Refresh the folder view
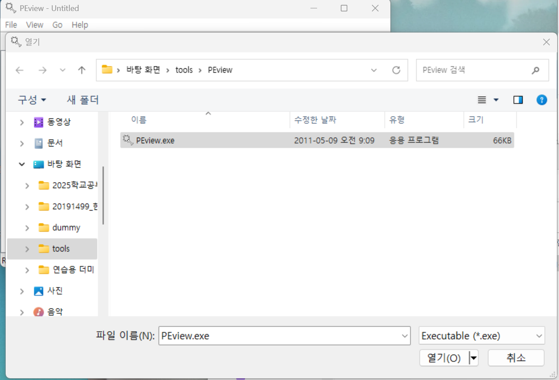This screenshot has width=559, height=380. point(396,70)
